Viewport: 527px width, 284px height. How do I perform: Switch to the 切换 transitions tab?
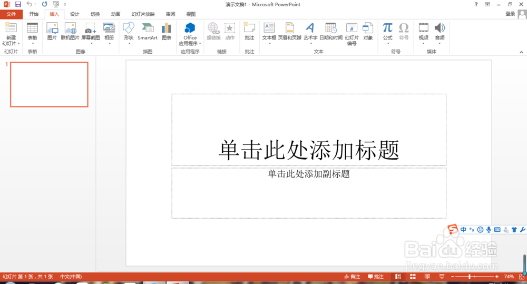[x=95, y=14]
